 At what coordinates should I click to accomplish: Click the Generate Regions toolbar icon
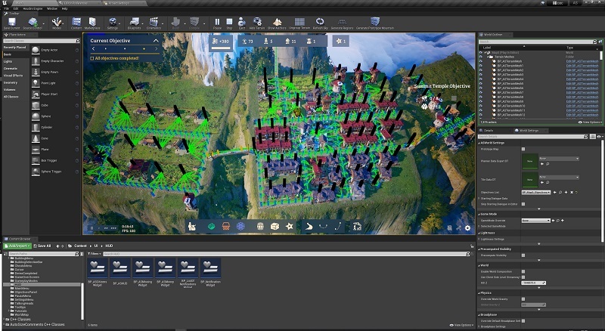[x=342, y=23]
